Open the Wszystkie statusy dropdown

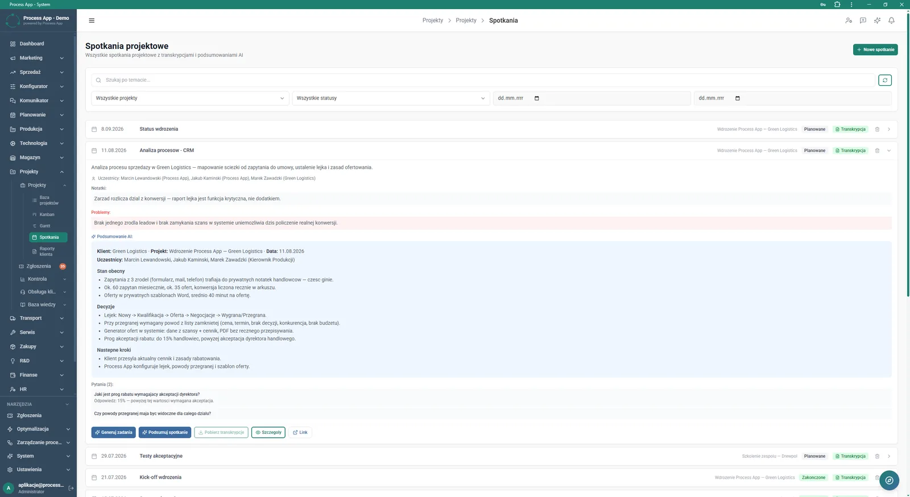tap(391, 98)
